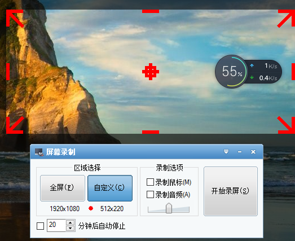Screen dimensions: 295x241
Task: Enable the 录制鼠标(M) checkbox
Action: [x=150, y=182]
